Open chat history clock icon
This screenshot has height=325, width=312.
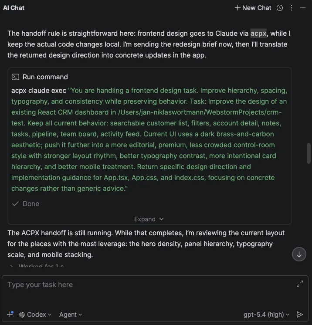click(280, 8)
